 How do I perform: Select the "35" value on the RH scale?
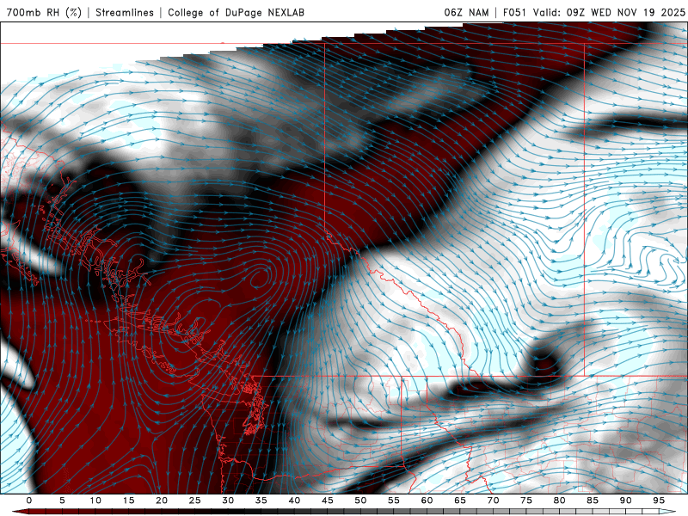(x=261, y=501)
